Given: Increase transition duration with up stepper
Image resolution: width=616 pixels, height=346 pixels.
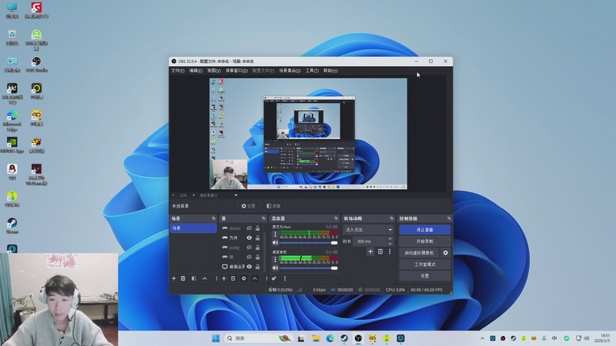Looking at the screenshot, I should pos(390,239).
